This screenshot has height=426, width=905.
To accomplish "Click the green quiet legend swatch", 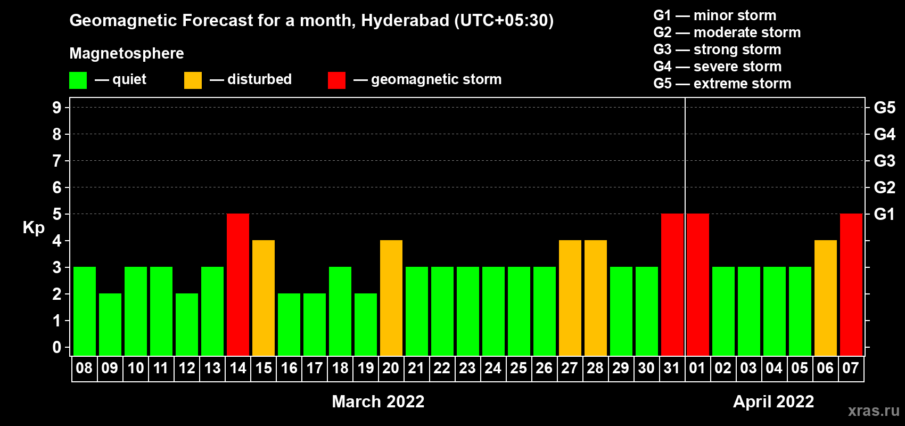I will point(78,80).
